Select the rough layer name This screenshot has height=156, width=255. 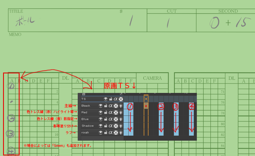85,133
